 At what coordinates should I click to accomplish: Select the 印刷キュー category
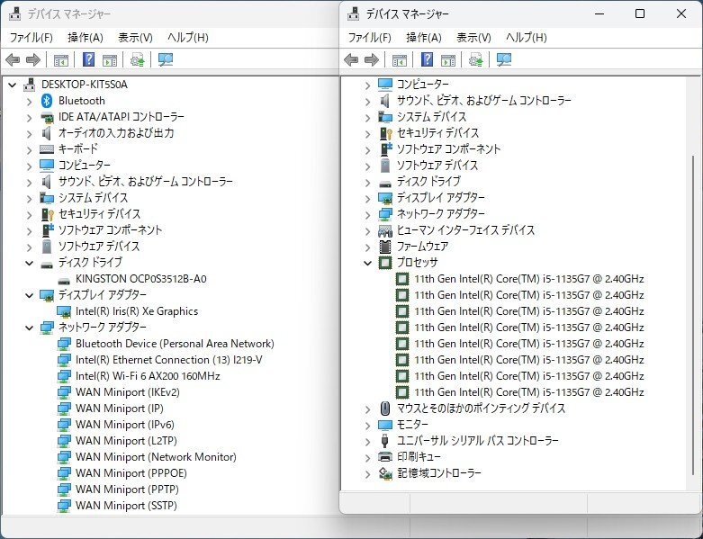[x=419, y=457]
